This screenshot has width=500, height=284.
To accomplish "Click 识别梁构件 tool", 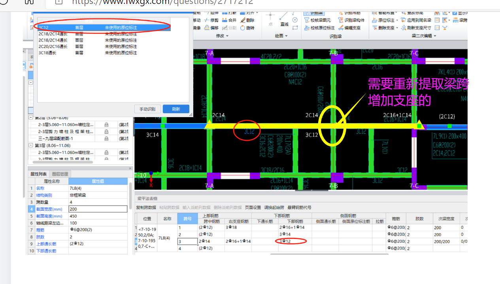I will click(x=352, y=20).
